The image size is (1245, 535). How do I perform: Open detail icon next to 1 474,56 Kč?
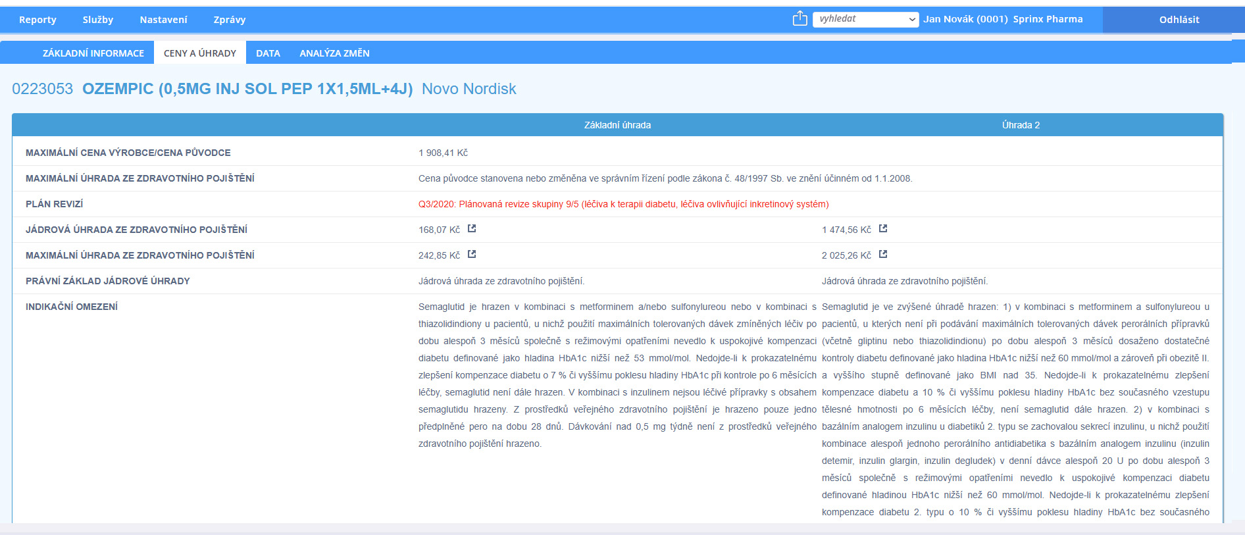pyautogui.click(x=883, y=228)
